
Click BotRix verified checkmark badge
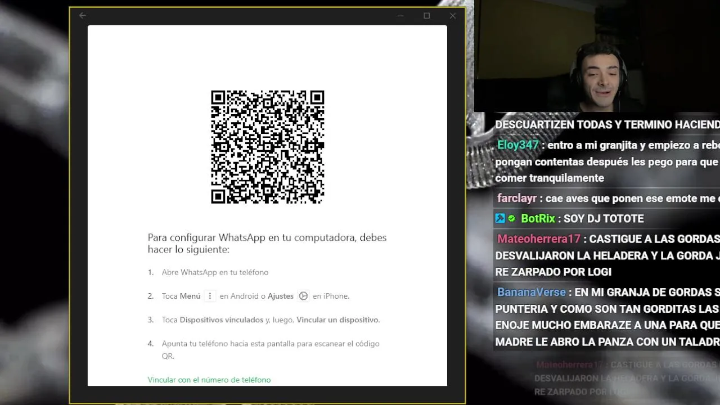[x=512, y=218]
